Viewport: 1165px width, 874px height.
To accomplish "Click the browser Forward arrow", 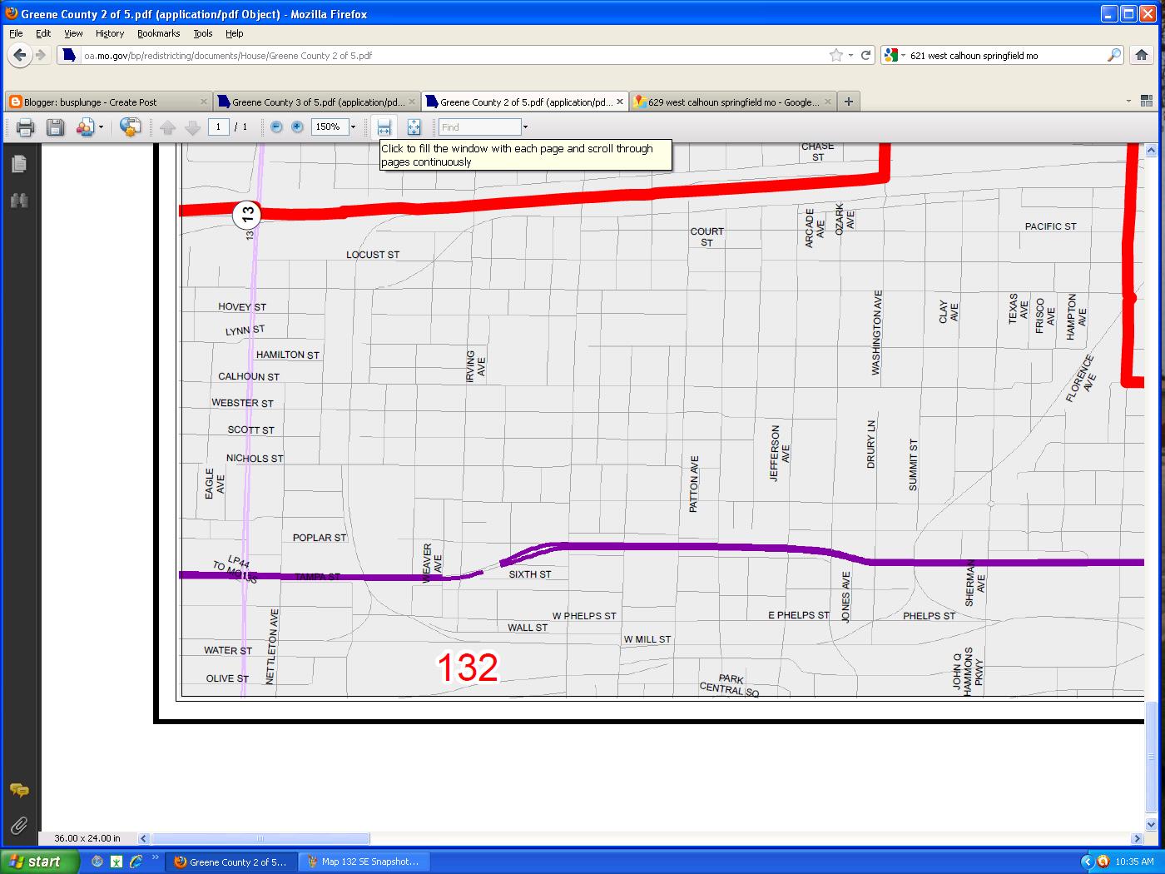I will (41, 56).
